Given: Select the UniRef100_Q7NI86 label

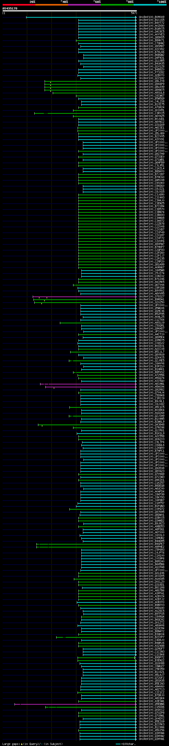Looking at the screenshot, I should pyautogui.click(x=152, y=427).
